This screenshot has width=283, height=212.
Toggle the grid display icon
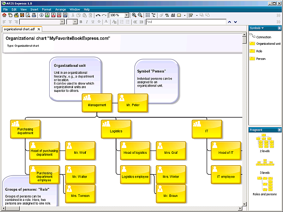(148, 15)
